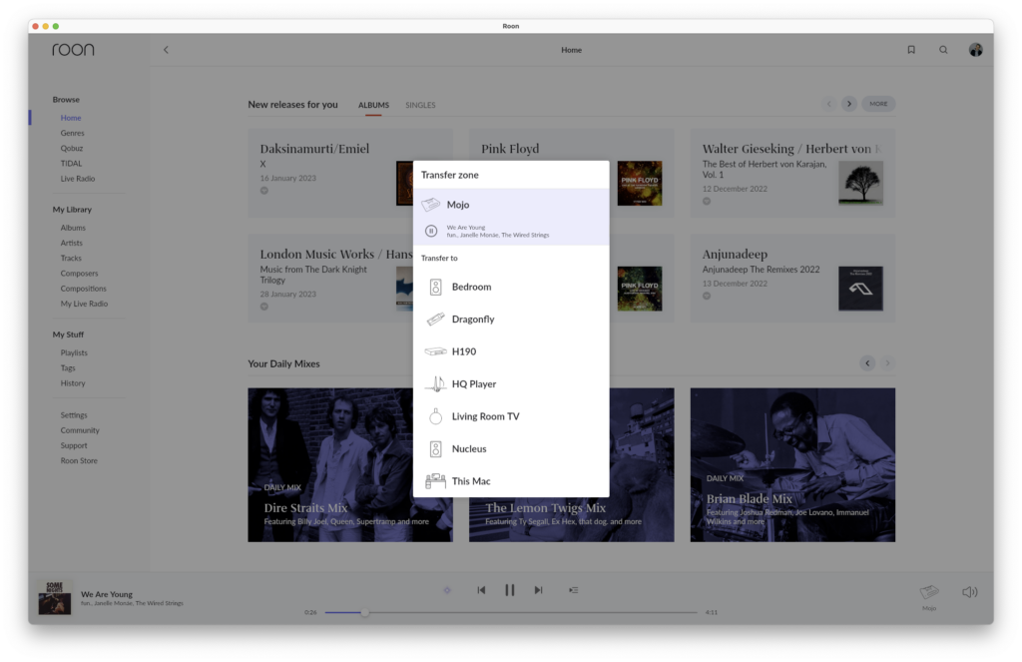
Task: Transfer playback to Nucleus
Action: [511, 448]
